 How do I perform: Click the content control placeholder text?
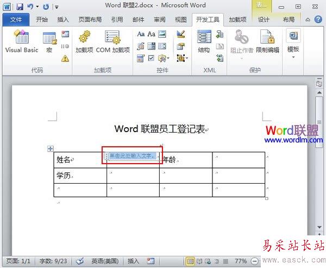tap(133, 155)
